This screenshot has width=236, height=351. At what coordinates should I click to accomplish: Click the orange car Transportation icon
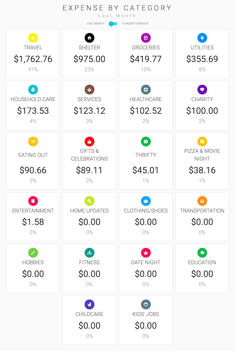click(202, 201)
